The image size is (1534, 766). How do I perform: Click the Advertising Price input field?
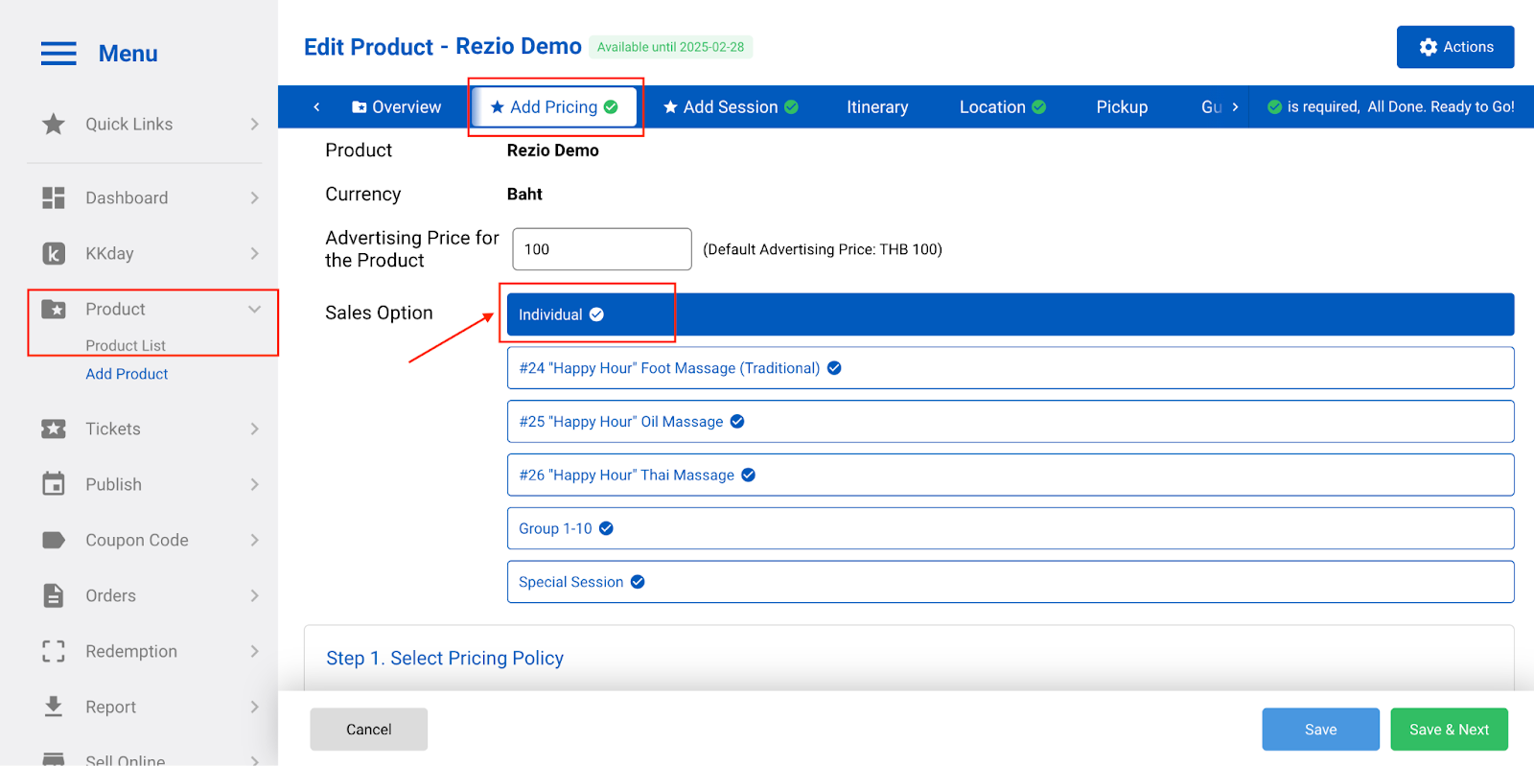click(602, 249)
